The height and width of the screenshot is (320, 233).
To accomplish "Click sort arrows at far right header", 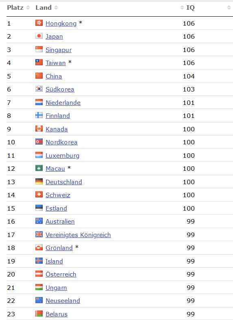I will pos(229,8).
